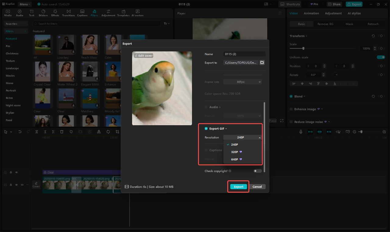
Task: Click the Mirror flip icon in timeline toolbar
Action: click(x=99, y=132)
